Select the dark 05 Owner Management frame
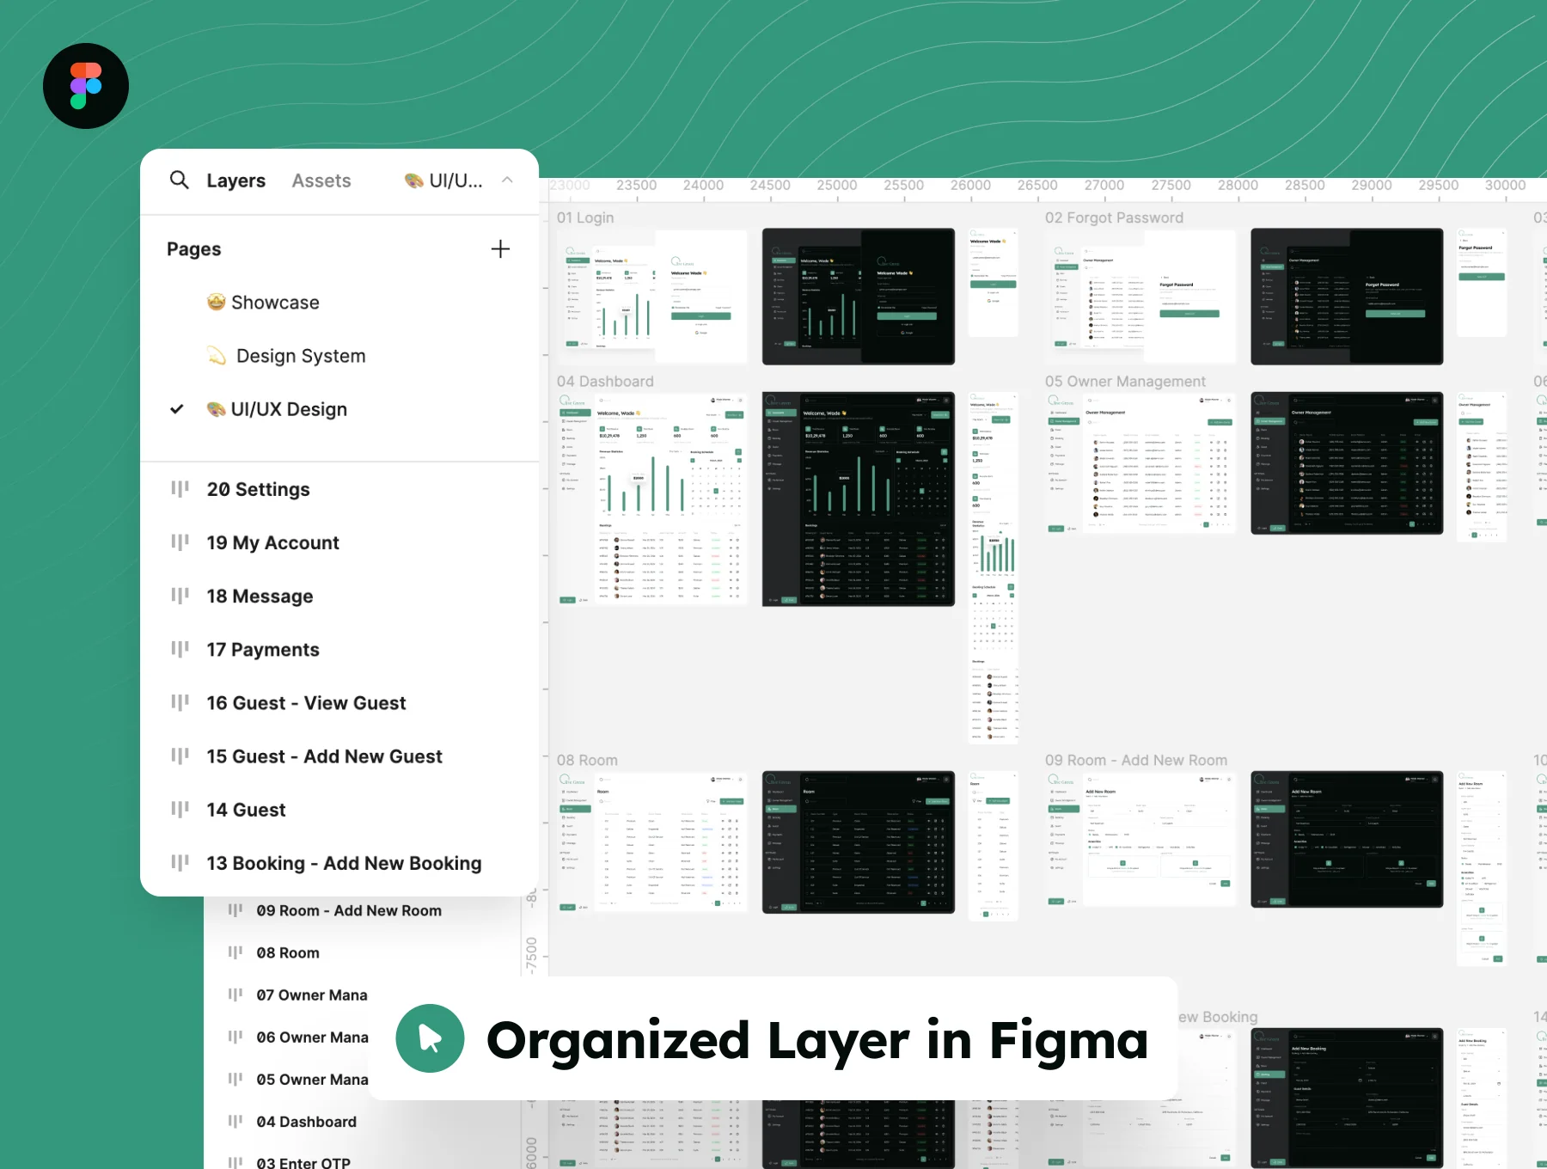Image resolution: width=1547 pixels, height=1169 pixels. click(1347, 463)
